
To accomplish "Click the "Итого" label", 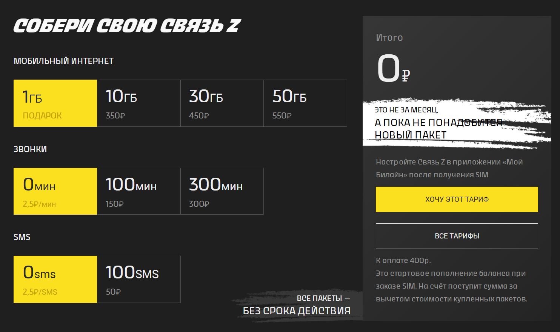I will 389,38.
